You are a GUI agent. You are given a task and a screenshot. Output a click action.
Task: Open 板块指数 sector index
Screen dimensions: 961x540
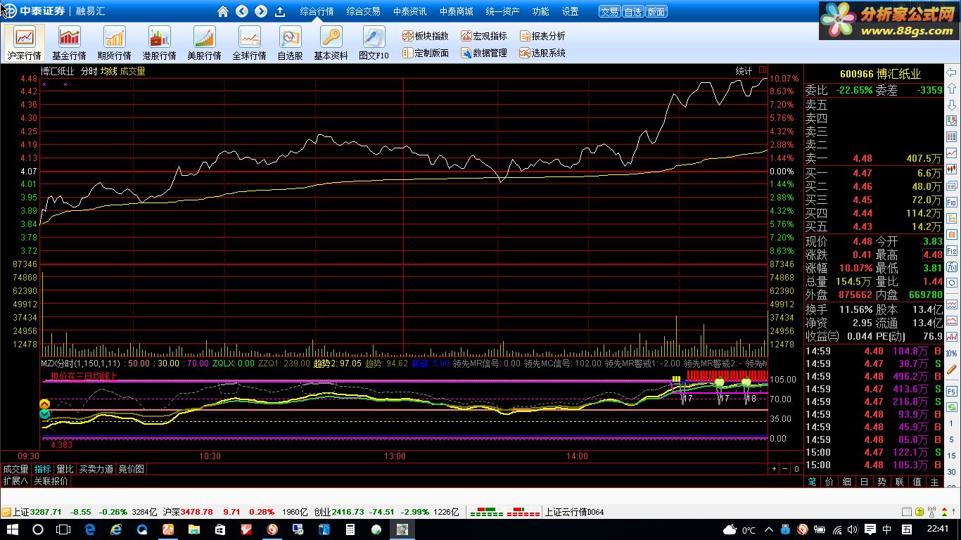tap(425, 36)
